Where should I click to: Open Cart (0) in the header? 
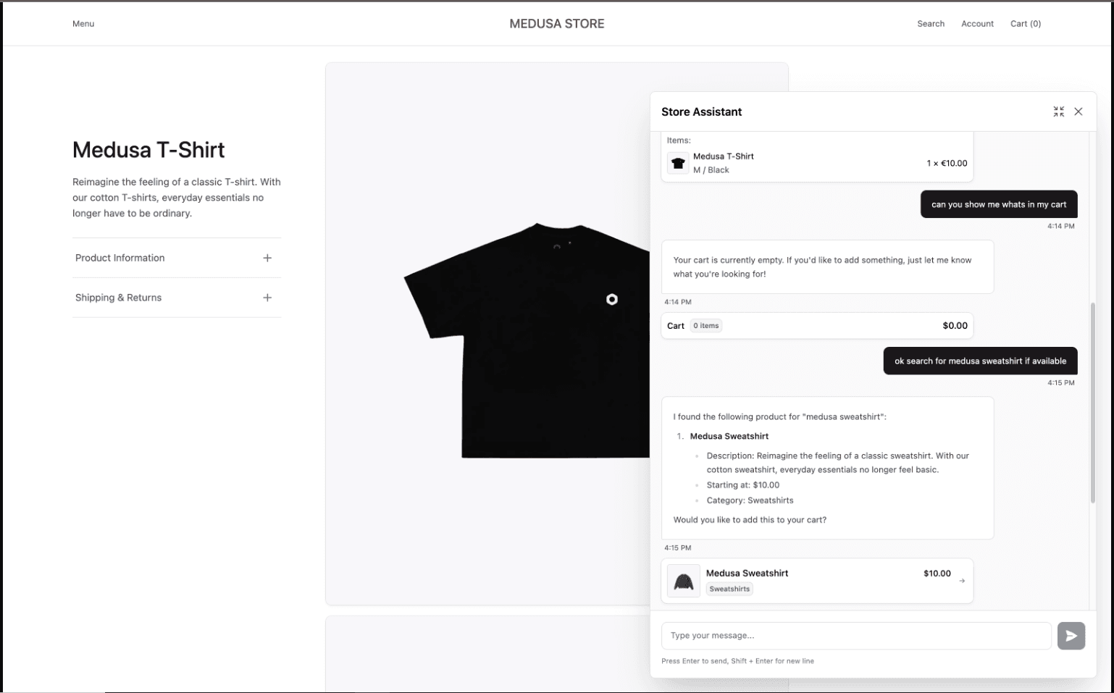click(1025, 24)
